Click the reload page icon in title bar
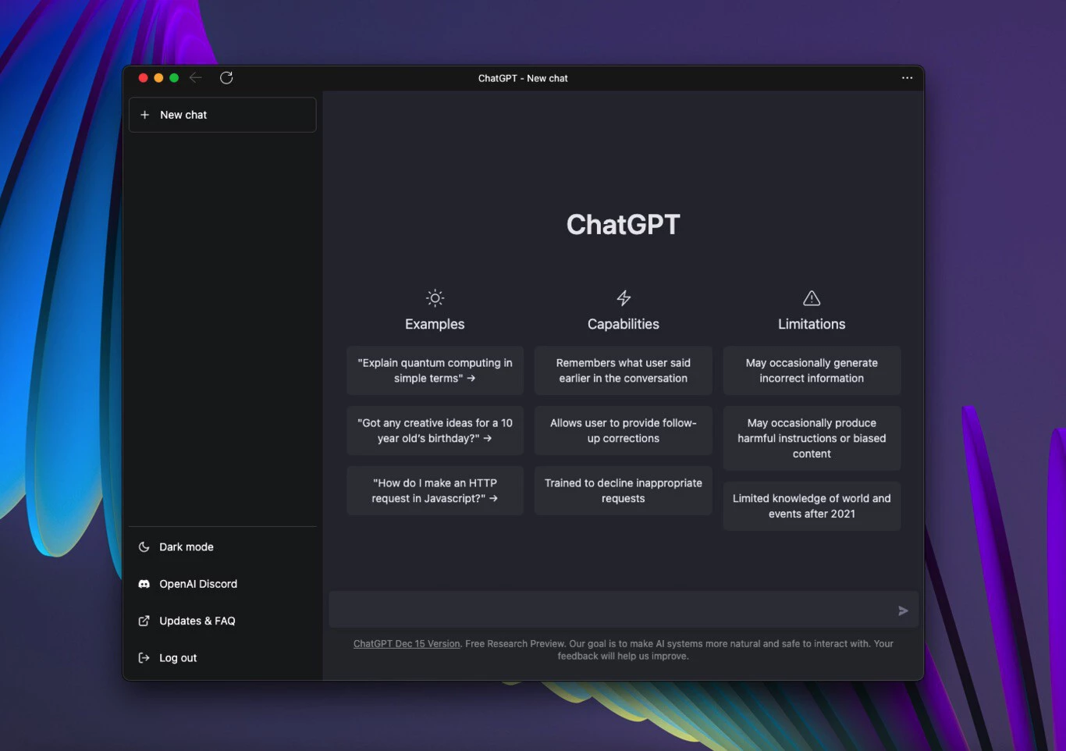 point(226,78)
